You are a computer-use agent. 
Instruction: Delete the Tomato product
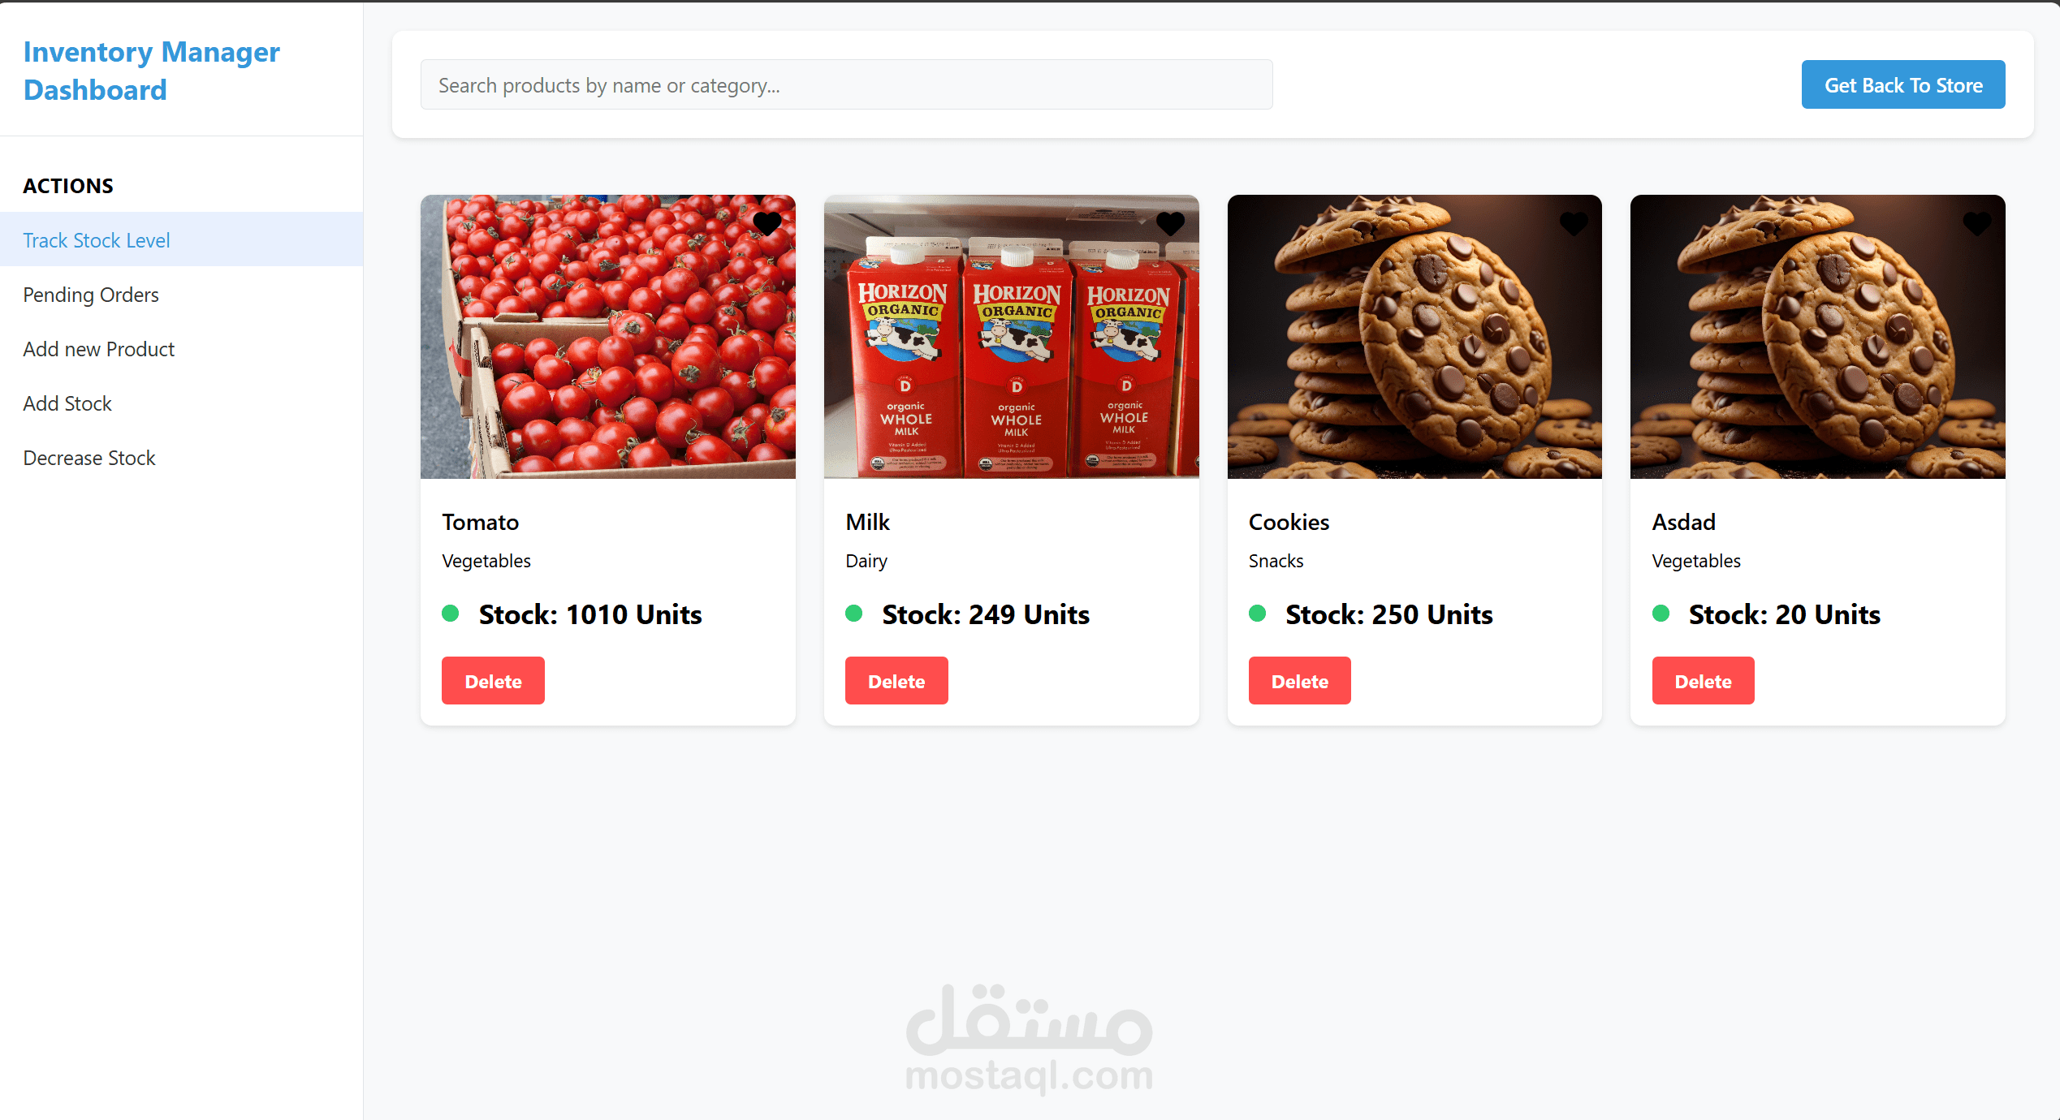click(x=493, y=680)
